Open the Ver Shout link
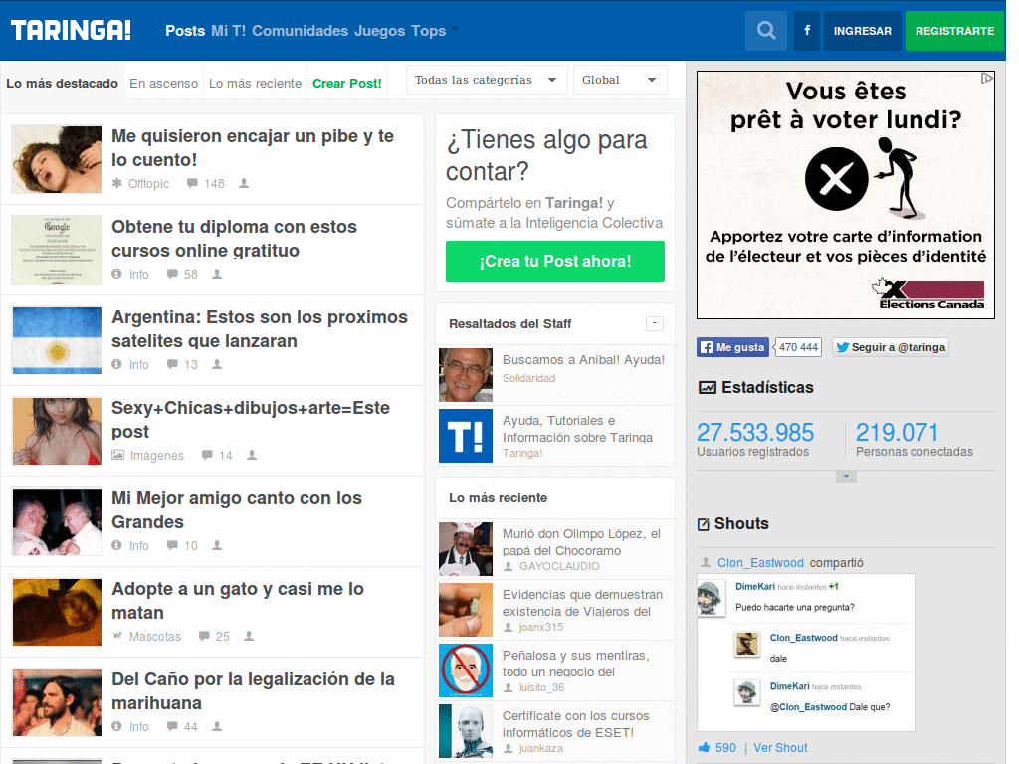This screenshot has width=1019, height=764. [780, 747]
